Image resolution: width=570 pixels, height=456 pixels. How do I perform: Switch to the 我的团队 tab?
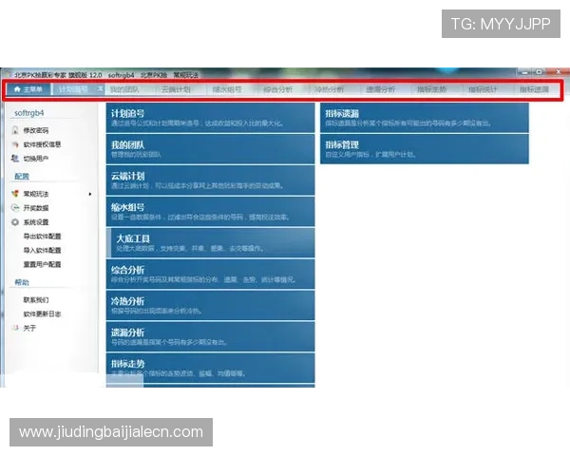point(123,89)
